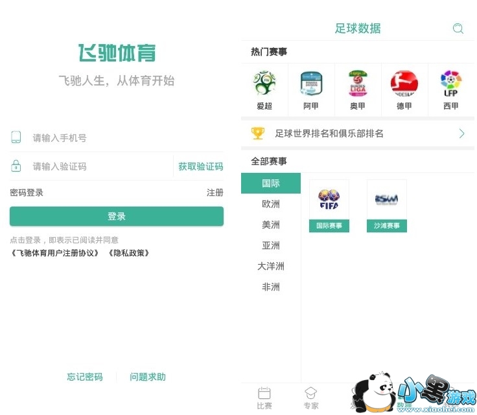Viewport: 477px width, 415px height.
Task: Click the 问题求助 link
Action: tap(148, 377)
